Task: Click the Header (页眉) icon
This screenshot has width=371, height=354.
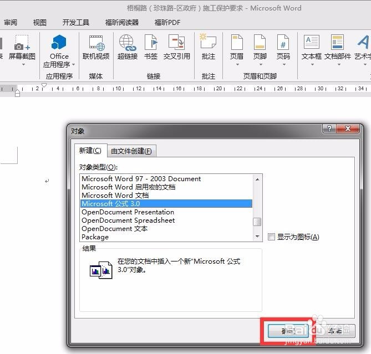Action: point(237,42)
